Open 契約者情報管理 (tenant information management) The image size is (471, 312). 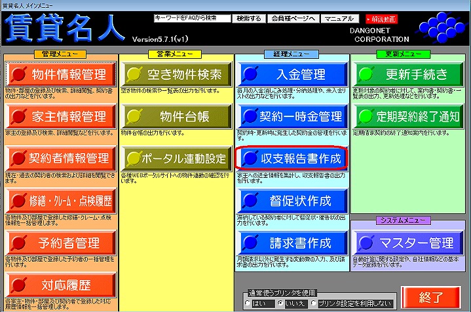point(61,158)
